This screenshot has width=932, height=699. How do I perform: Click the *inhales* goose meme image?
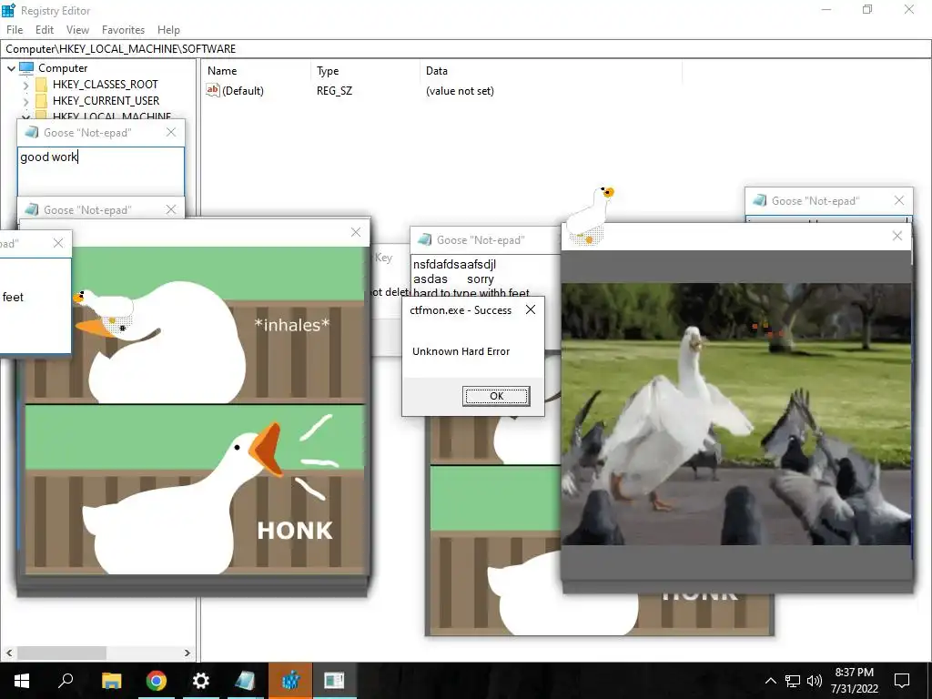coord(195,325)
